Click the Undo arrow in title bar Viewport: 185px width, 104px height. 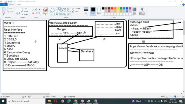pos(8,1)
